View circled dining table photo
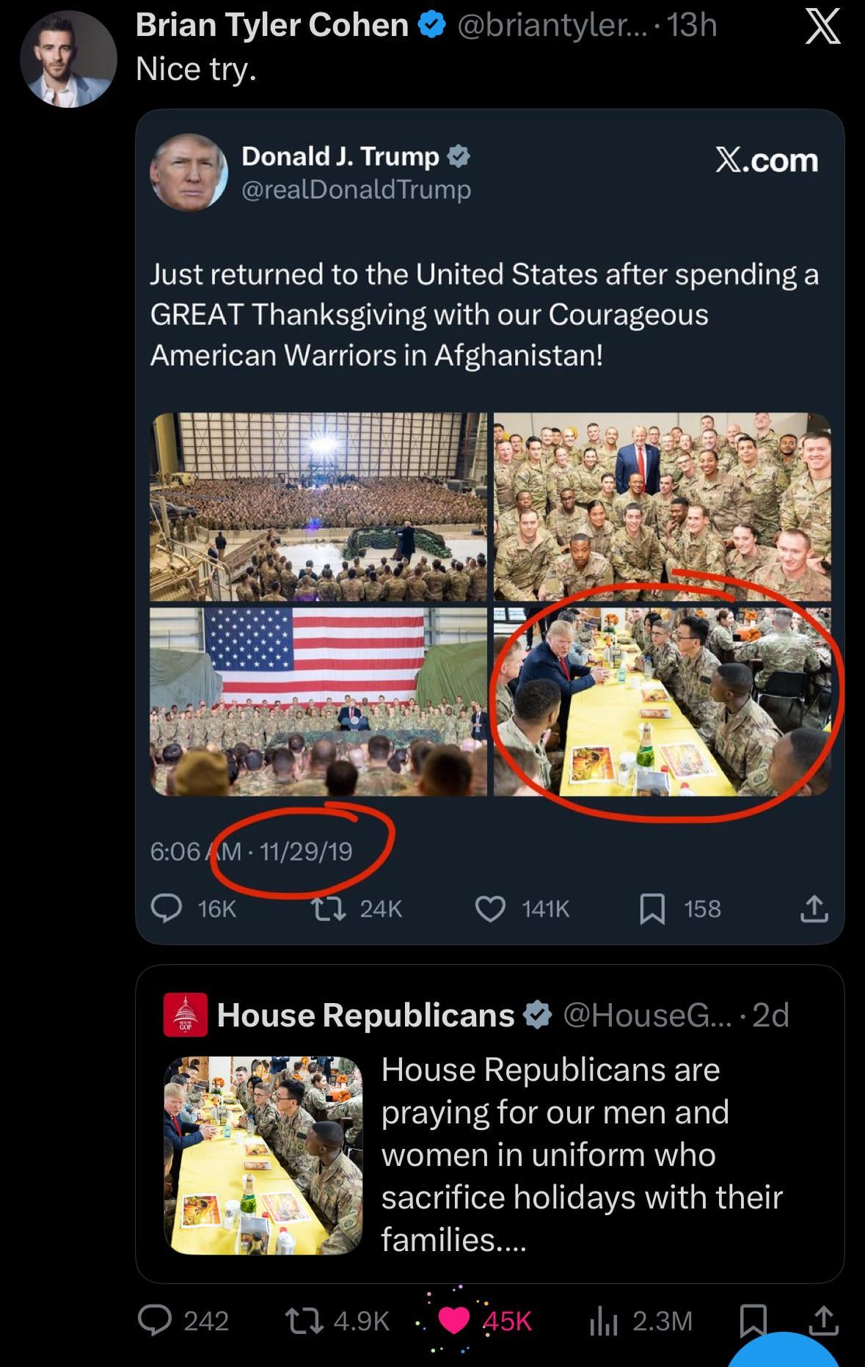 tap(662, 701)
